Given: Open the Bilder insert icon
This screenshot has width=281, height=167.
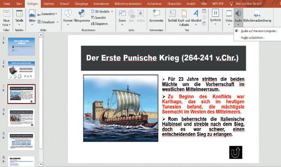Looking at the screenshot, I should (32, 14).
